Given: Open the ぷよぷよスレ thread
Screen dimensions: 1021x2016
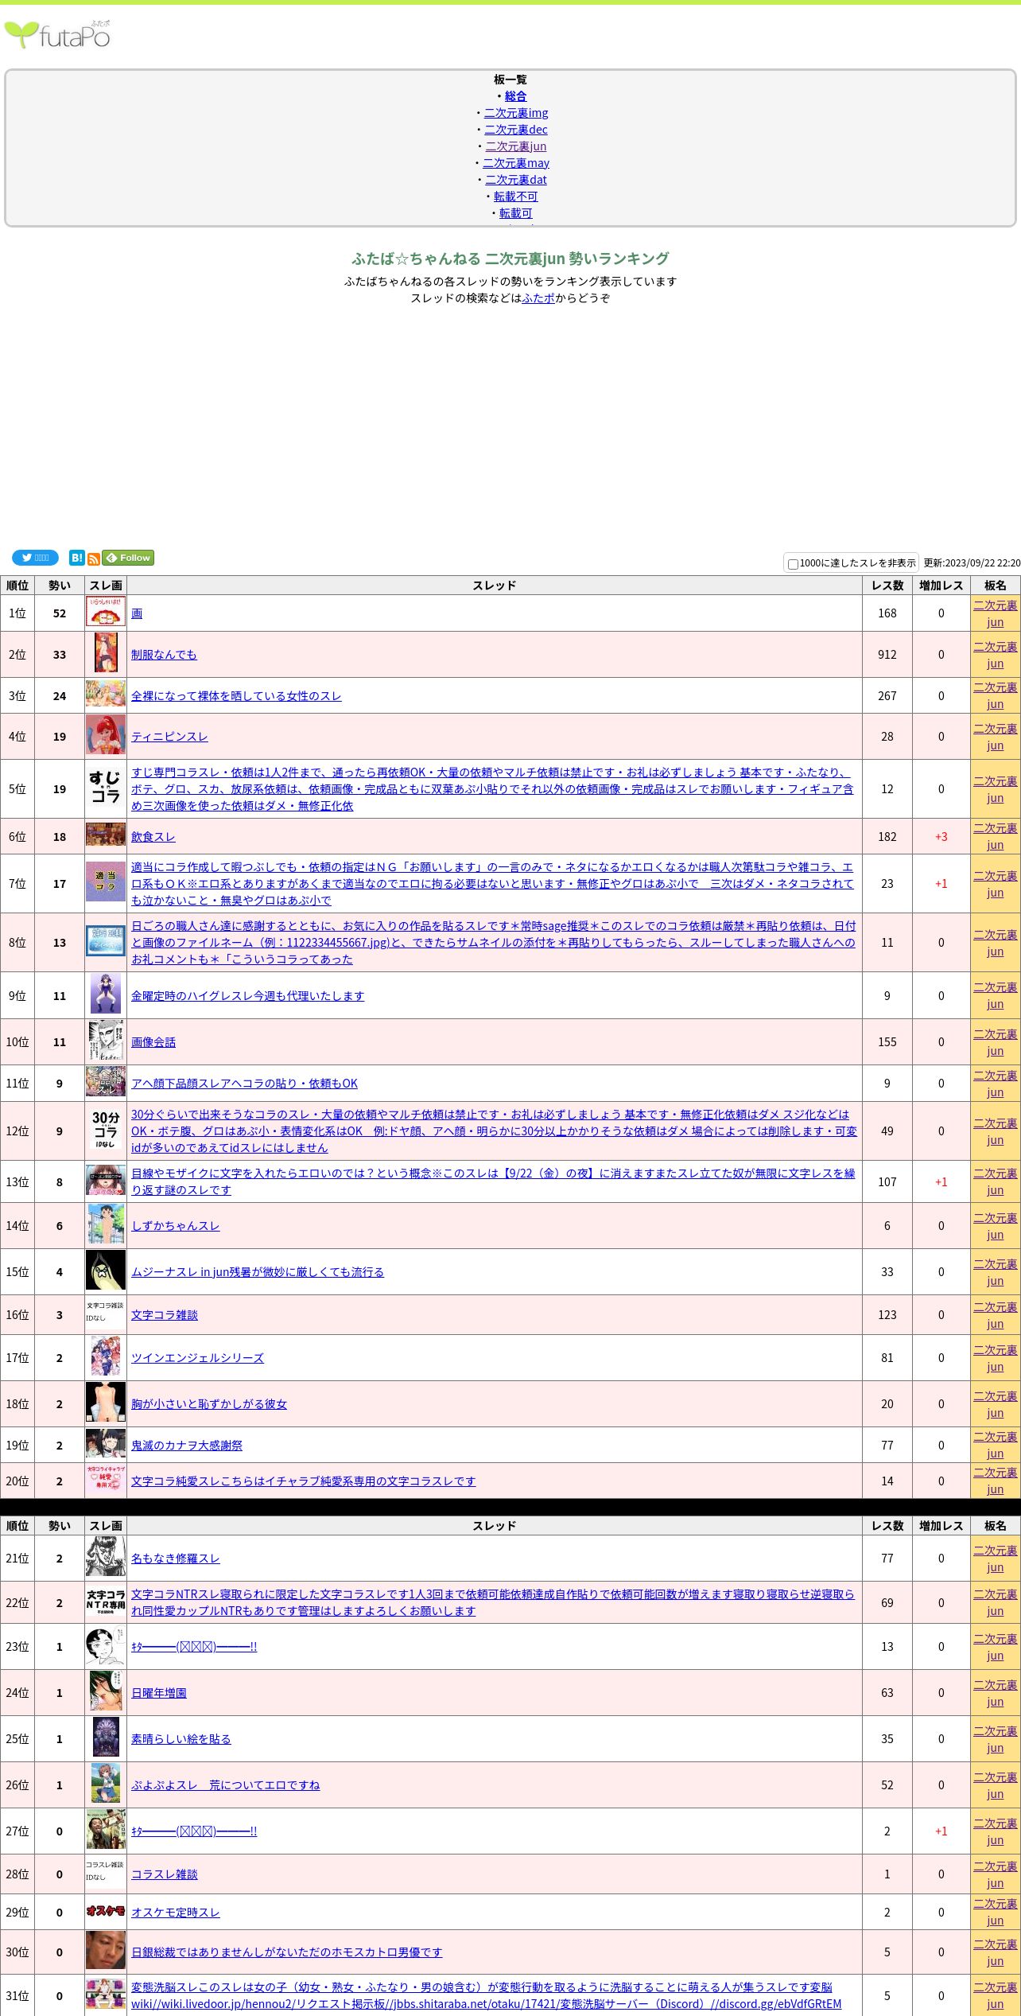Looking at the screenshot, I should click(x=225, y=1785).
